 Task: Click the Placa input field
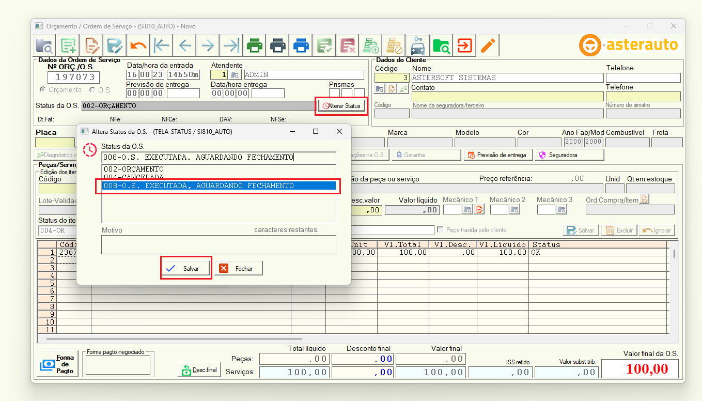pyautogui.click(x=55, y=143)
